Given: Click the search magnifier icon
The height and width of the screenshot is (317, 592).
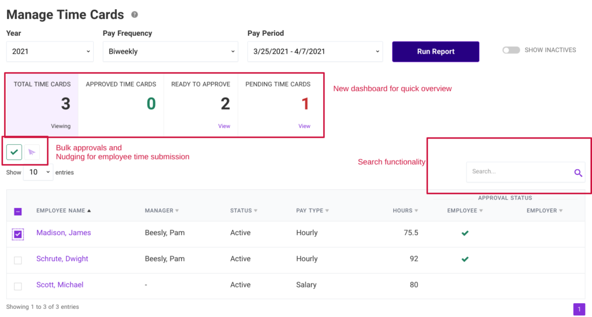Looking at the screenshot, I should [578, 172].
